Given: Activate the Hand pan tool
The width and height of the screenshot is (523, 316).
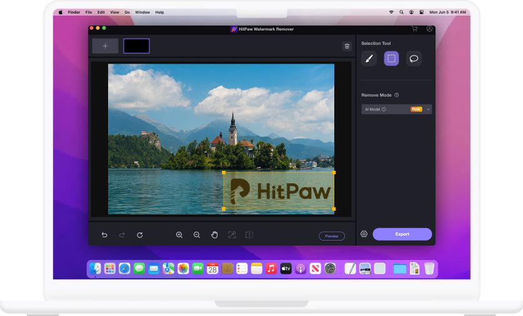Looking at the screenshot, I should click(214, 235).
